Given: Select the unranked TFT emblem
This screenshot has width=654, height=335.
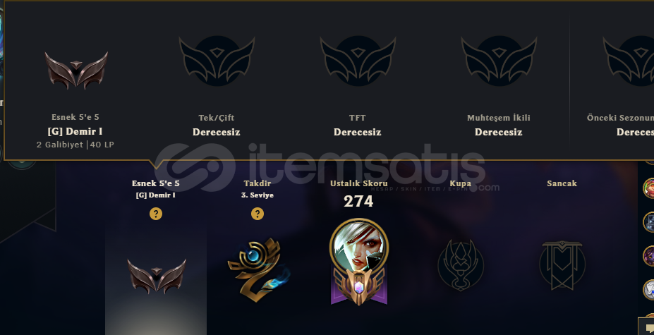Looking at the screenshot, I should [x=358, y=61].
